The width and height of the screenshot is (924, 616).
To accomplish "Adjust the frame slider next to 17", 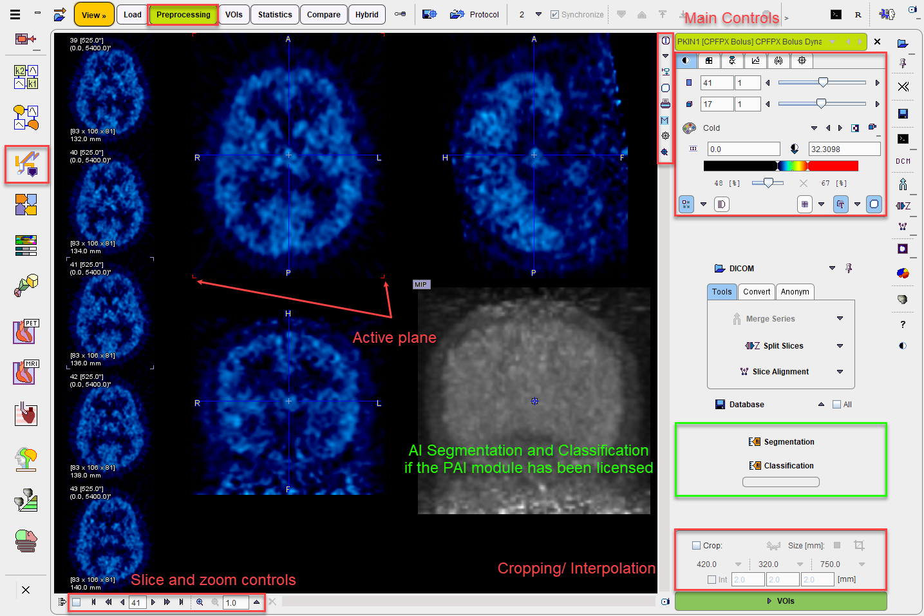I will click(x=822, y=103).
